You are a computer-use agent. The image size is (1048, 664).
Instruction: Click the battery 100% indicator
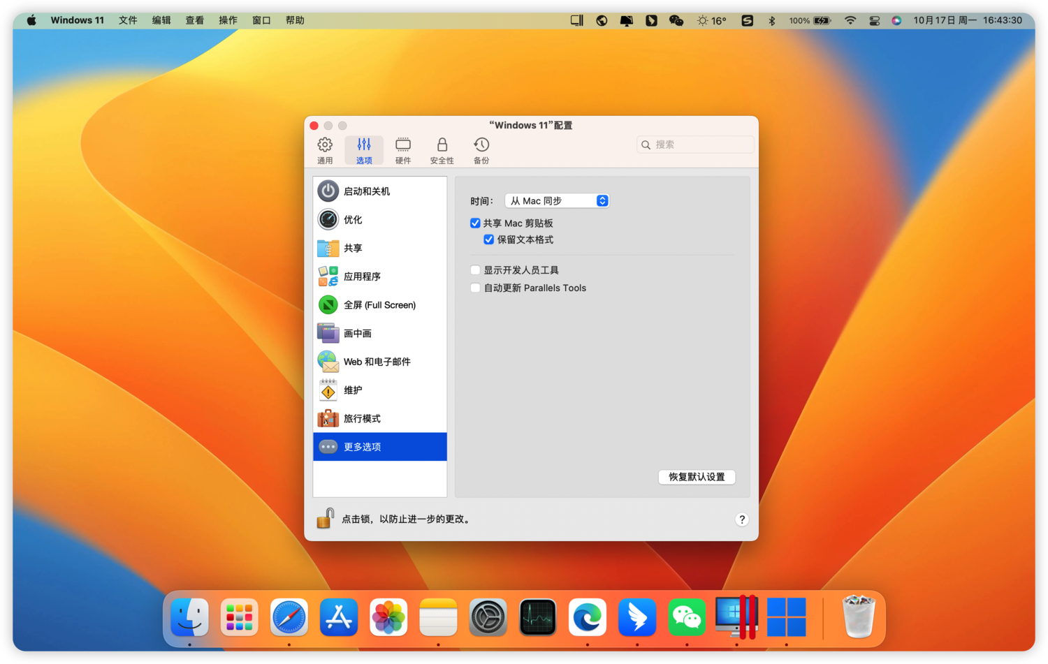click(x=810, y=21)
